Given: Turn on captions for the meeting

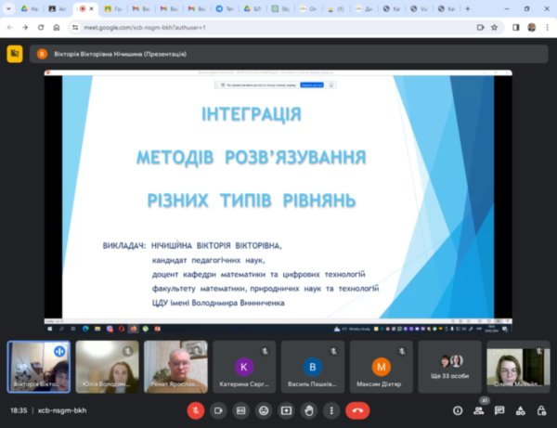Looking at the screenshot, I should pyautogui.click(x=241, y=409).
